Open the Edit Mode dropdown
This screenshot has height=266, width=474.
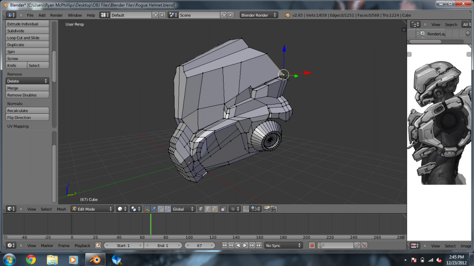[92, 209]
